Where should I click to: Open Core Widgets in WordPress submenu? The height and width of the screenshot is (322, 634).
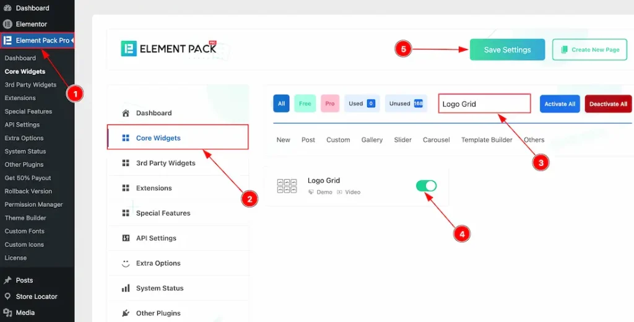tap(25, 71)
